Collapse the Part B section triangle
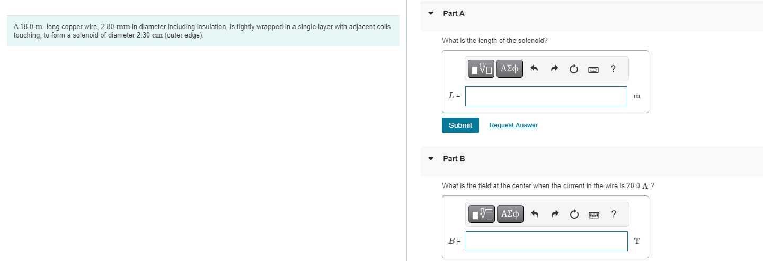 click(431, 159)
